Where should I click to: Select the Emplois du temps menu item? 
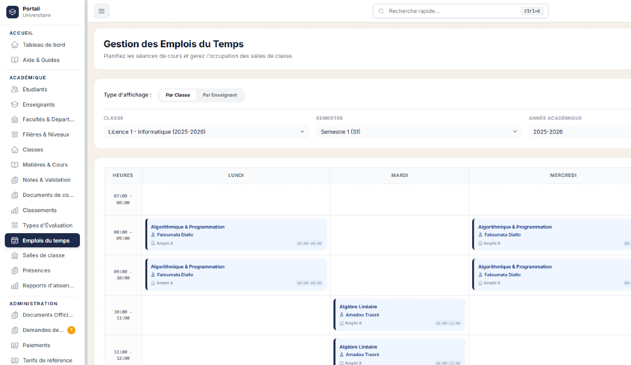point(42,241)
